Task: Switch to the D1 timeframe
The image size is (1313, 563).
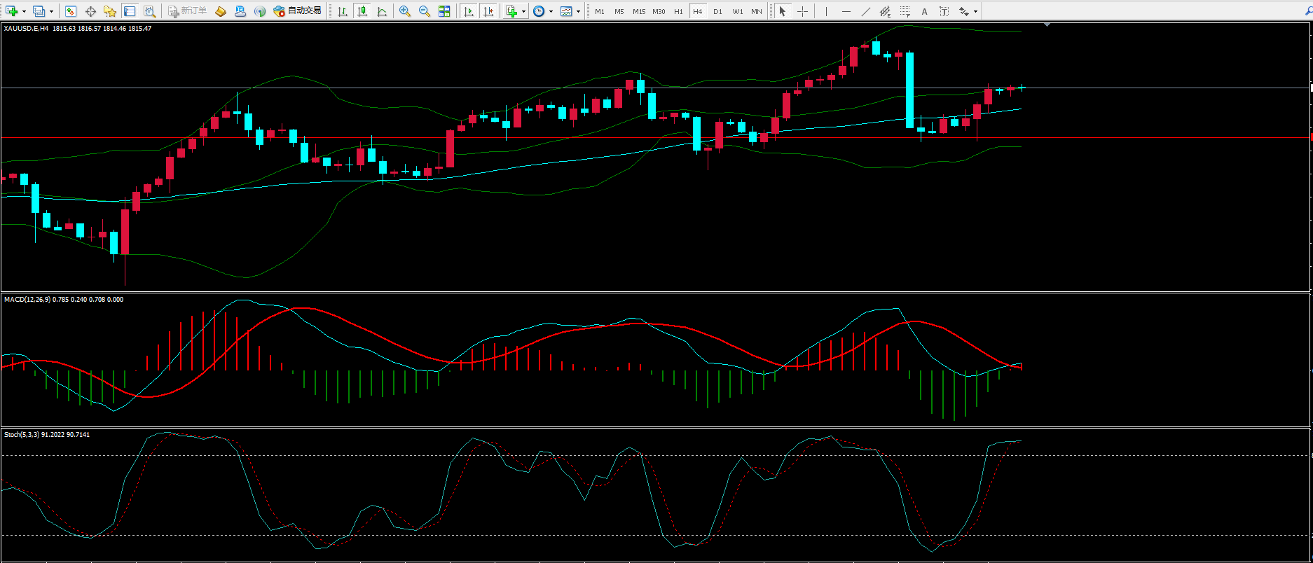Action: coord(717,11)
